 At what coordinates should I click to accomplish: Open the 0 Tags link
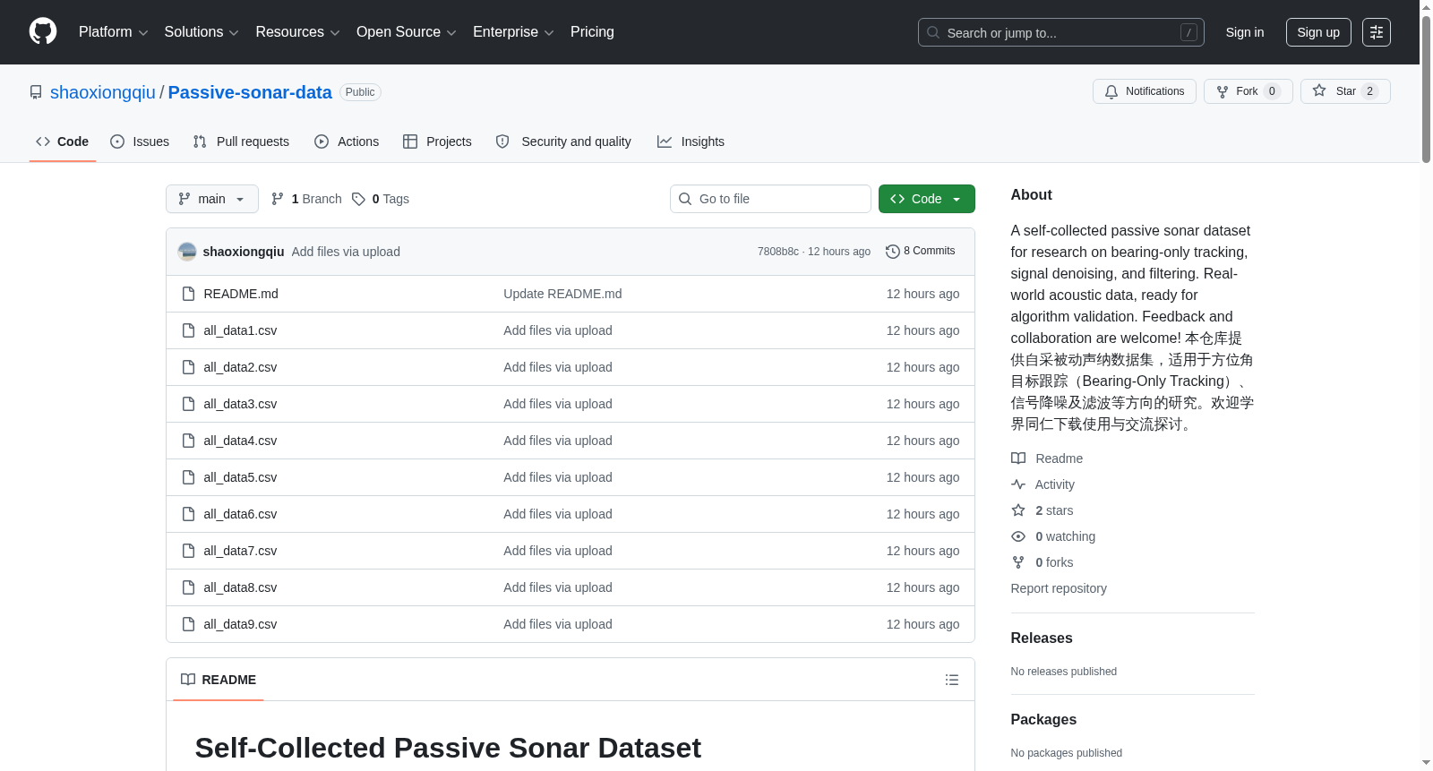coord(381,199)
